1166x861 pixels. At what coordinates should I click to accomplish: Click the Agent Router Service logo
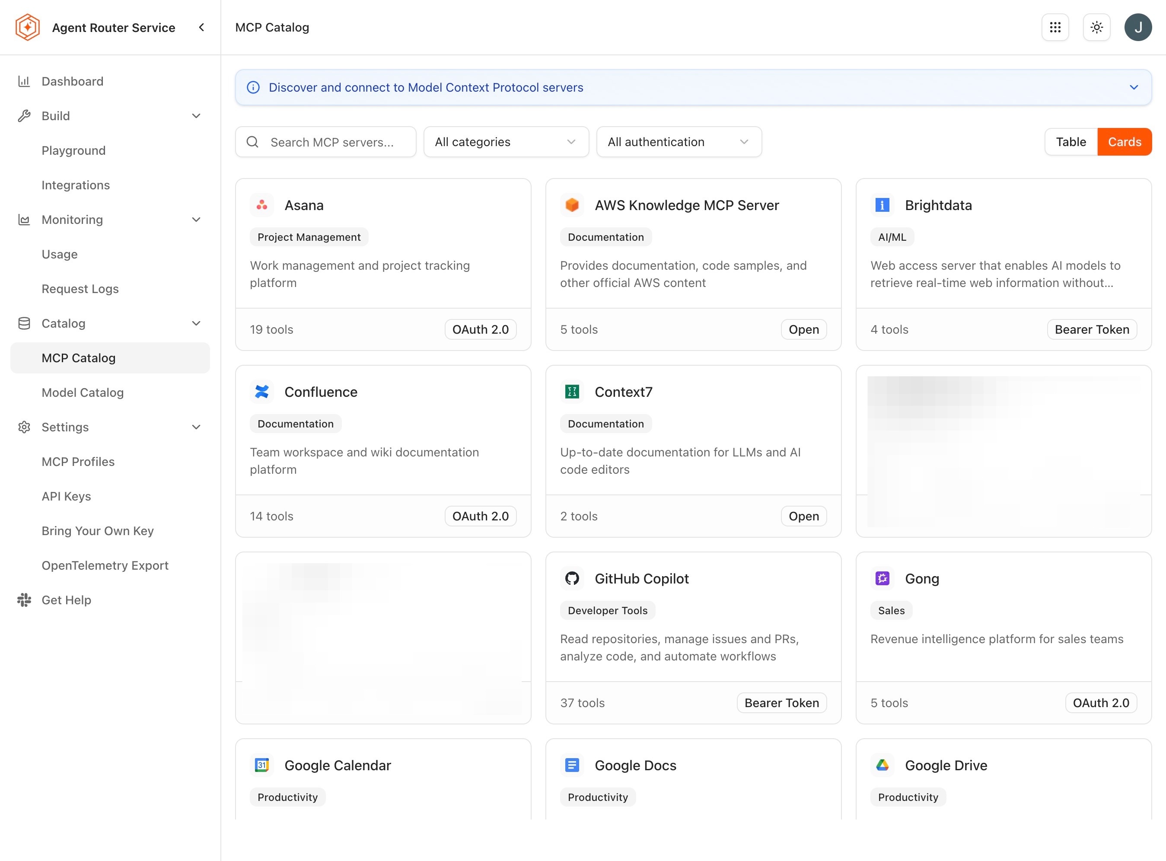click(x=28, y=27)
